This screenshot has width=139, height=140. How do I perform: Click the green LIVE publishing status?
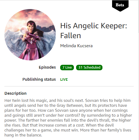point(64,79)
